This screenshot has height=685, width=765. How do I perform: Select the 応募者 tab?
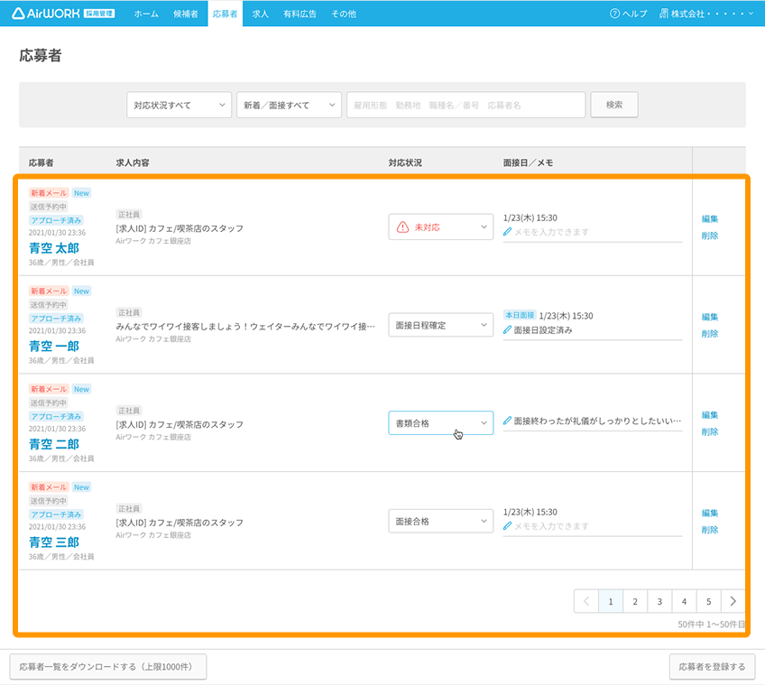pos(225,14)
